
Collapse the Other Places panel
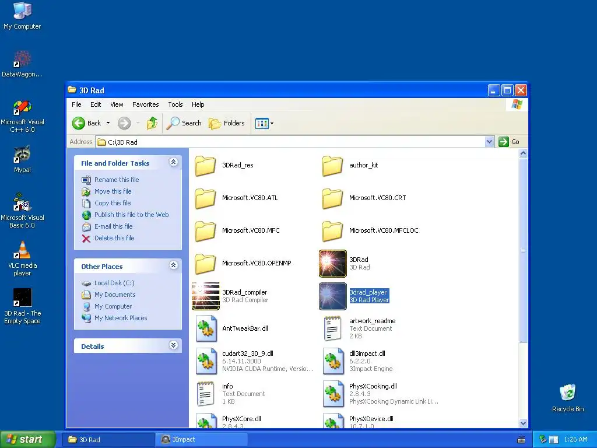coord(173,265)
